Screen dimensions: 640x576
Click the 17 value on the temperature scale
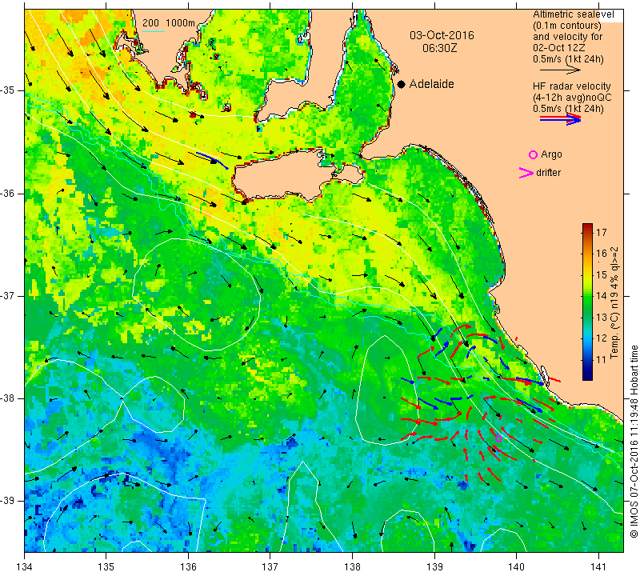click(x=602, y=233)
